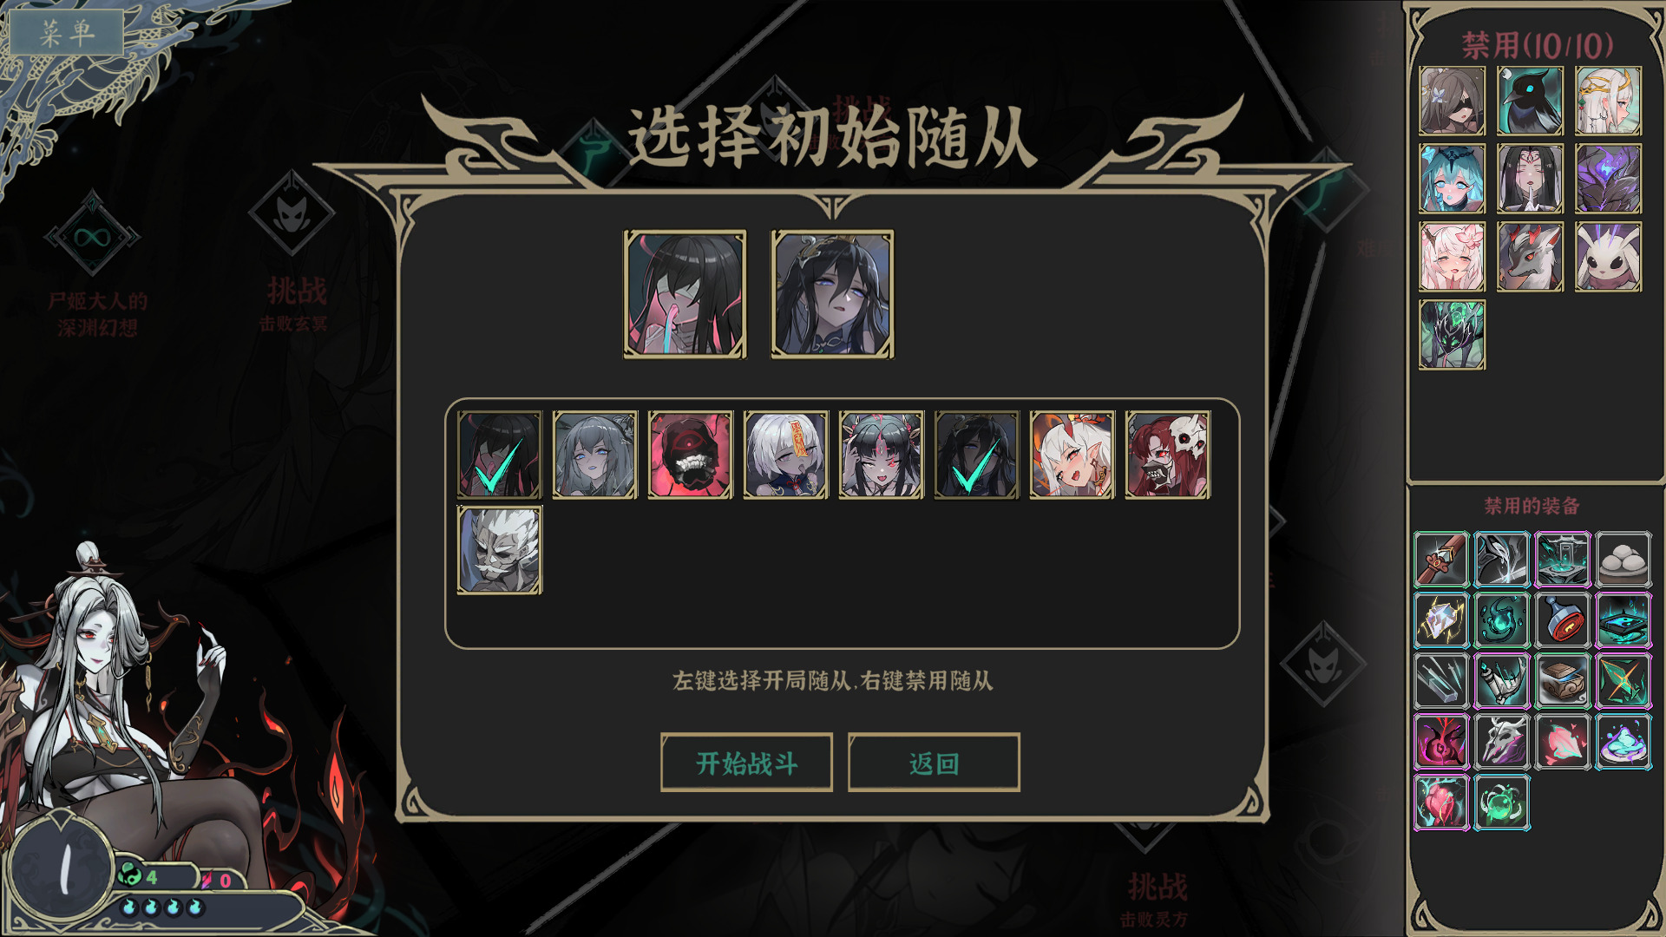Choose the white-haired talisman girl follower
Viewport: 1666px width, 937px height.
(785, 455)
